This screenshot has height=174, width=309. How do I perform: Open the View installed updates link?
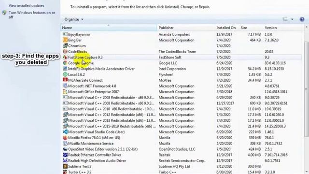click(x=27, y=6)
